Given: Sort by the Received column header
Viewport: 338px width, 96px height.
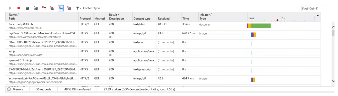Looking at the screenshot, I should (164, 19).
